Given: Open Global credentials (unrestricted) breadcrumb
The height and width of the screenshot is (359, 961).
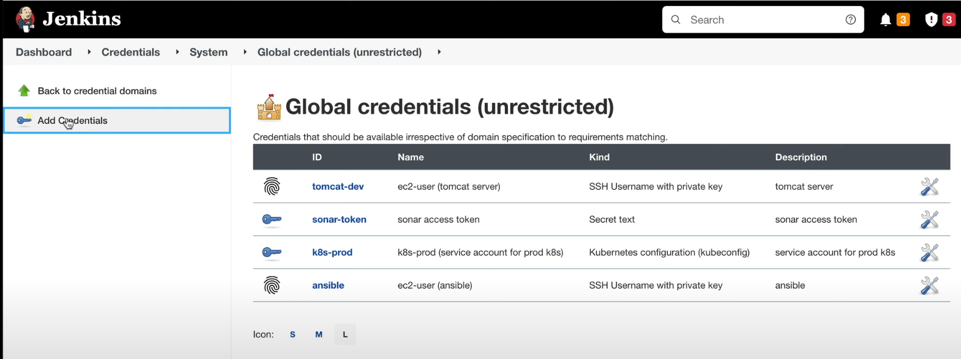Looking at the screenshot, I should tap(340, 52).
